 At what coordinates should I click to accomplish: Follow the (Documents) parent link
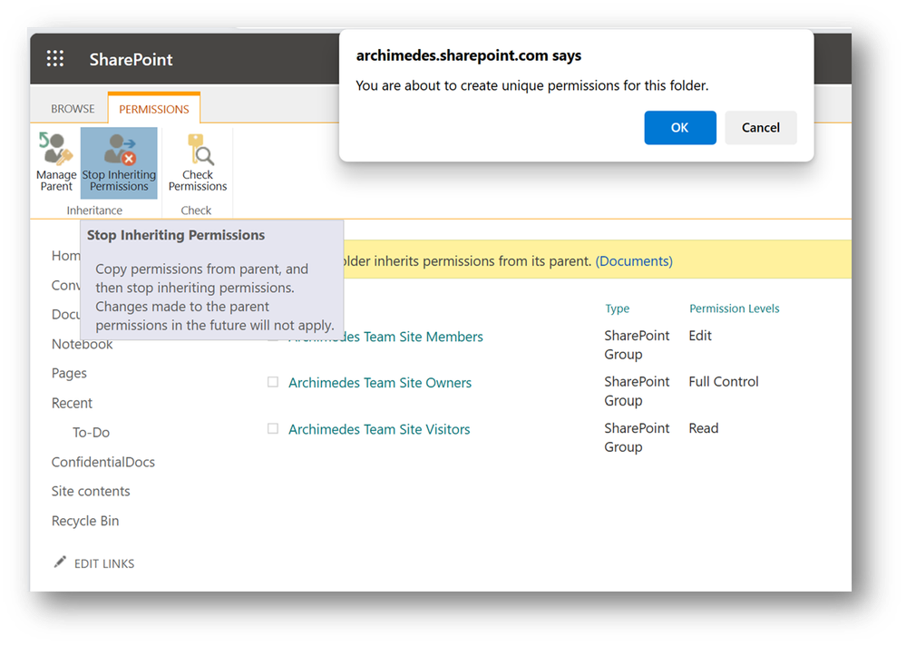point(634,261)
